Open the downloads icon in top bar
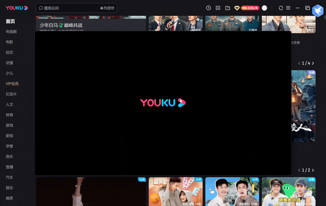Image resolution: width=326 pixels, height=206 pixels. coord(218,8)
